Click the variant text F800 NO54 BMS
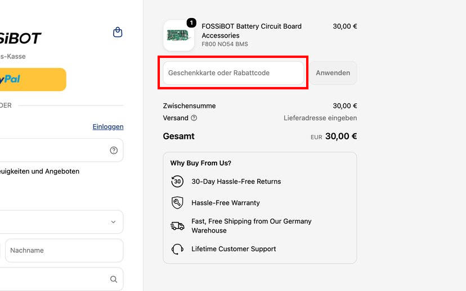 click(225, 44)
